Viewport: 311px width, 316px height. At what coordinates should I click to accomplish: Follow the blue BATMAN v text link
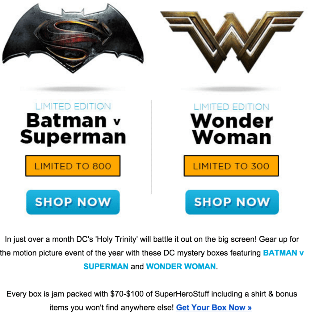284,253
